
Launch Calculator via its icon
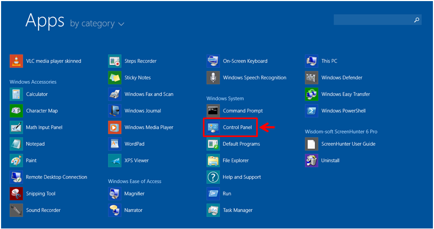coord(16,95)
